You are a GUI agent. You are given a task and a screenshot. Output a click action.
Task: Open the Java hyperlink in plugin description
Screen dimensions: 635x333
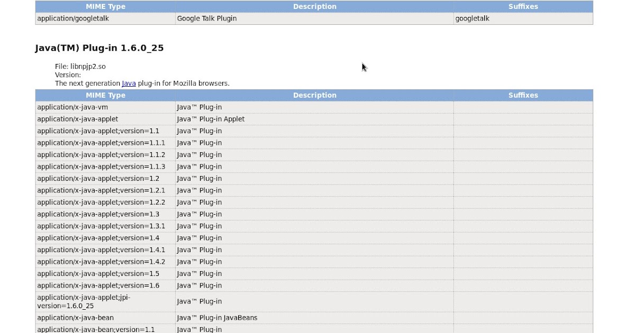click(x=129, y=84)
